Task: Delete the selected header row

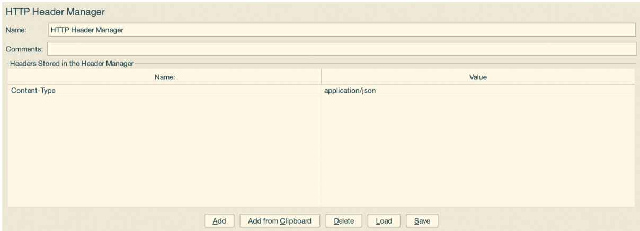Action: click(x=343, y=221)
